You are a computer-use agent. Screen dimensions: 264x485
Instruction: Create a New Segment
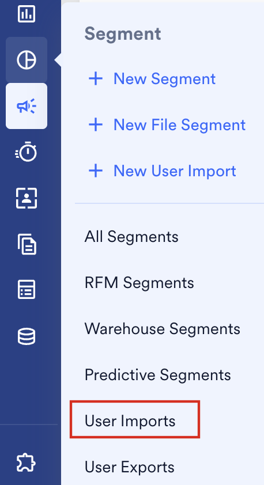click(164, 78)
